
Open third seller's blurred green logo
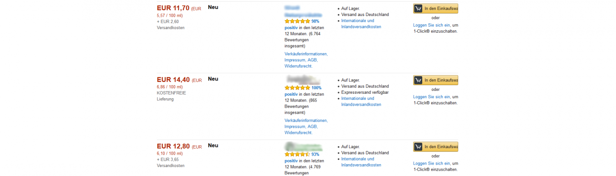[x=304, y=146]
